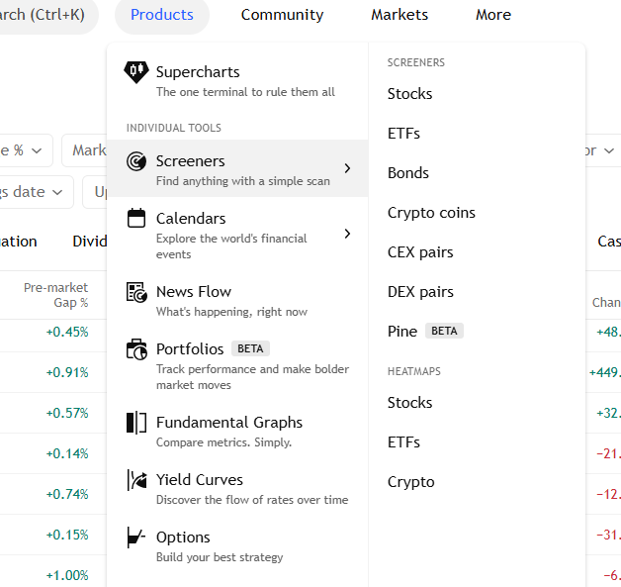Image resolution: width=621 pixels, height=587 pixels.
Task: Click the Supercharts candlestick icon
Action: pyautogui.click(x=136, y=72)
